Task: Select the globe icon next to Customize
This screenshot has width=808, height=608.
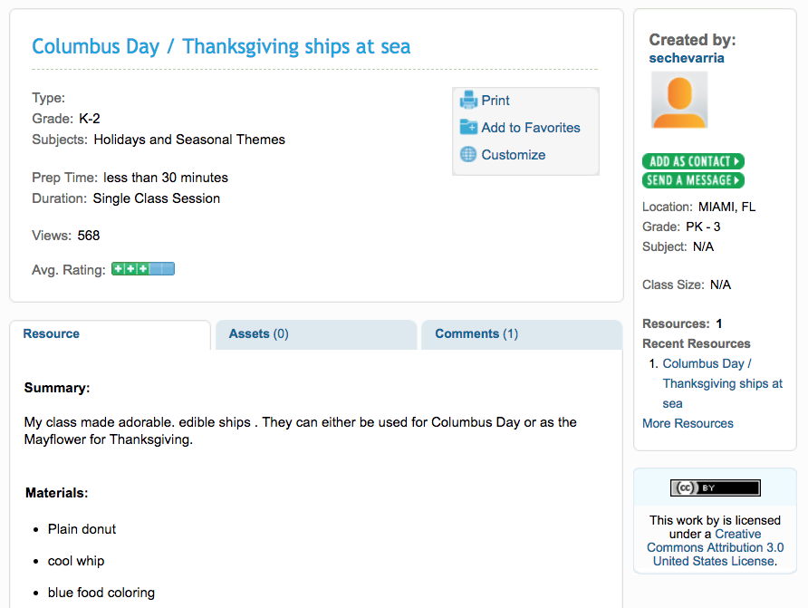Action: (469, 155)
